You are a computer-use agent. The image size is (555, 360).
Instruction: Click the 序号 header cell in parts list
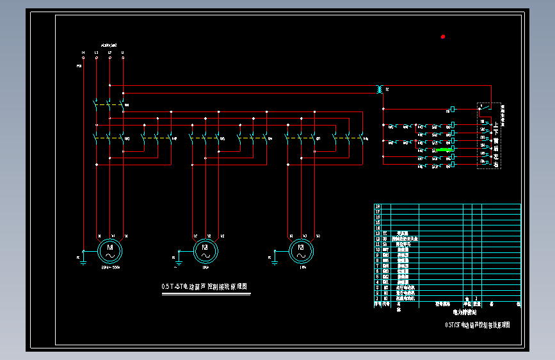coord(378,304)
